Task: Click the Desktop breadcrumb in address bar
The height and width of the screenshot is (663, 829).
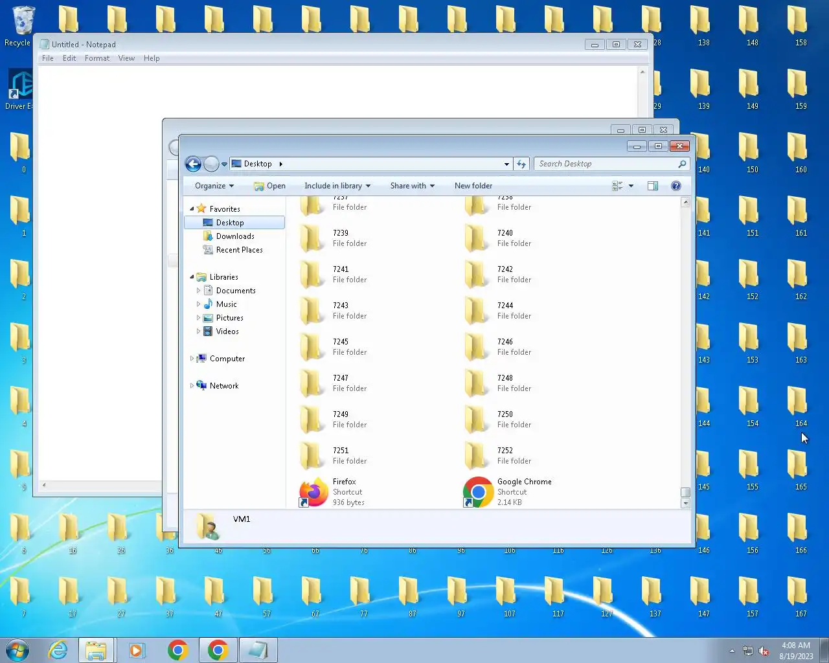Action: (258, 164)
